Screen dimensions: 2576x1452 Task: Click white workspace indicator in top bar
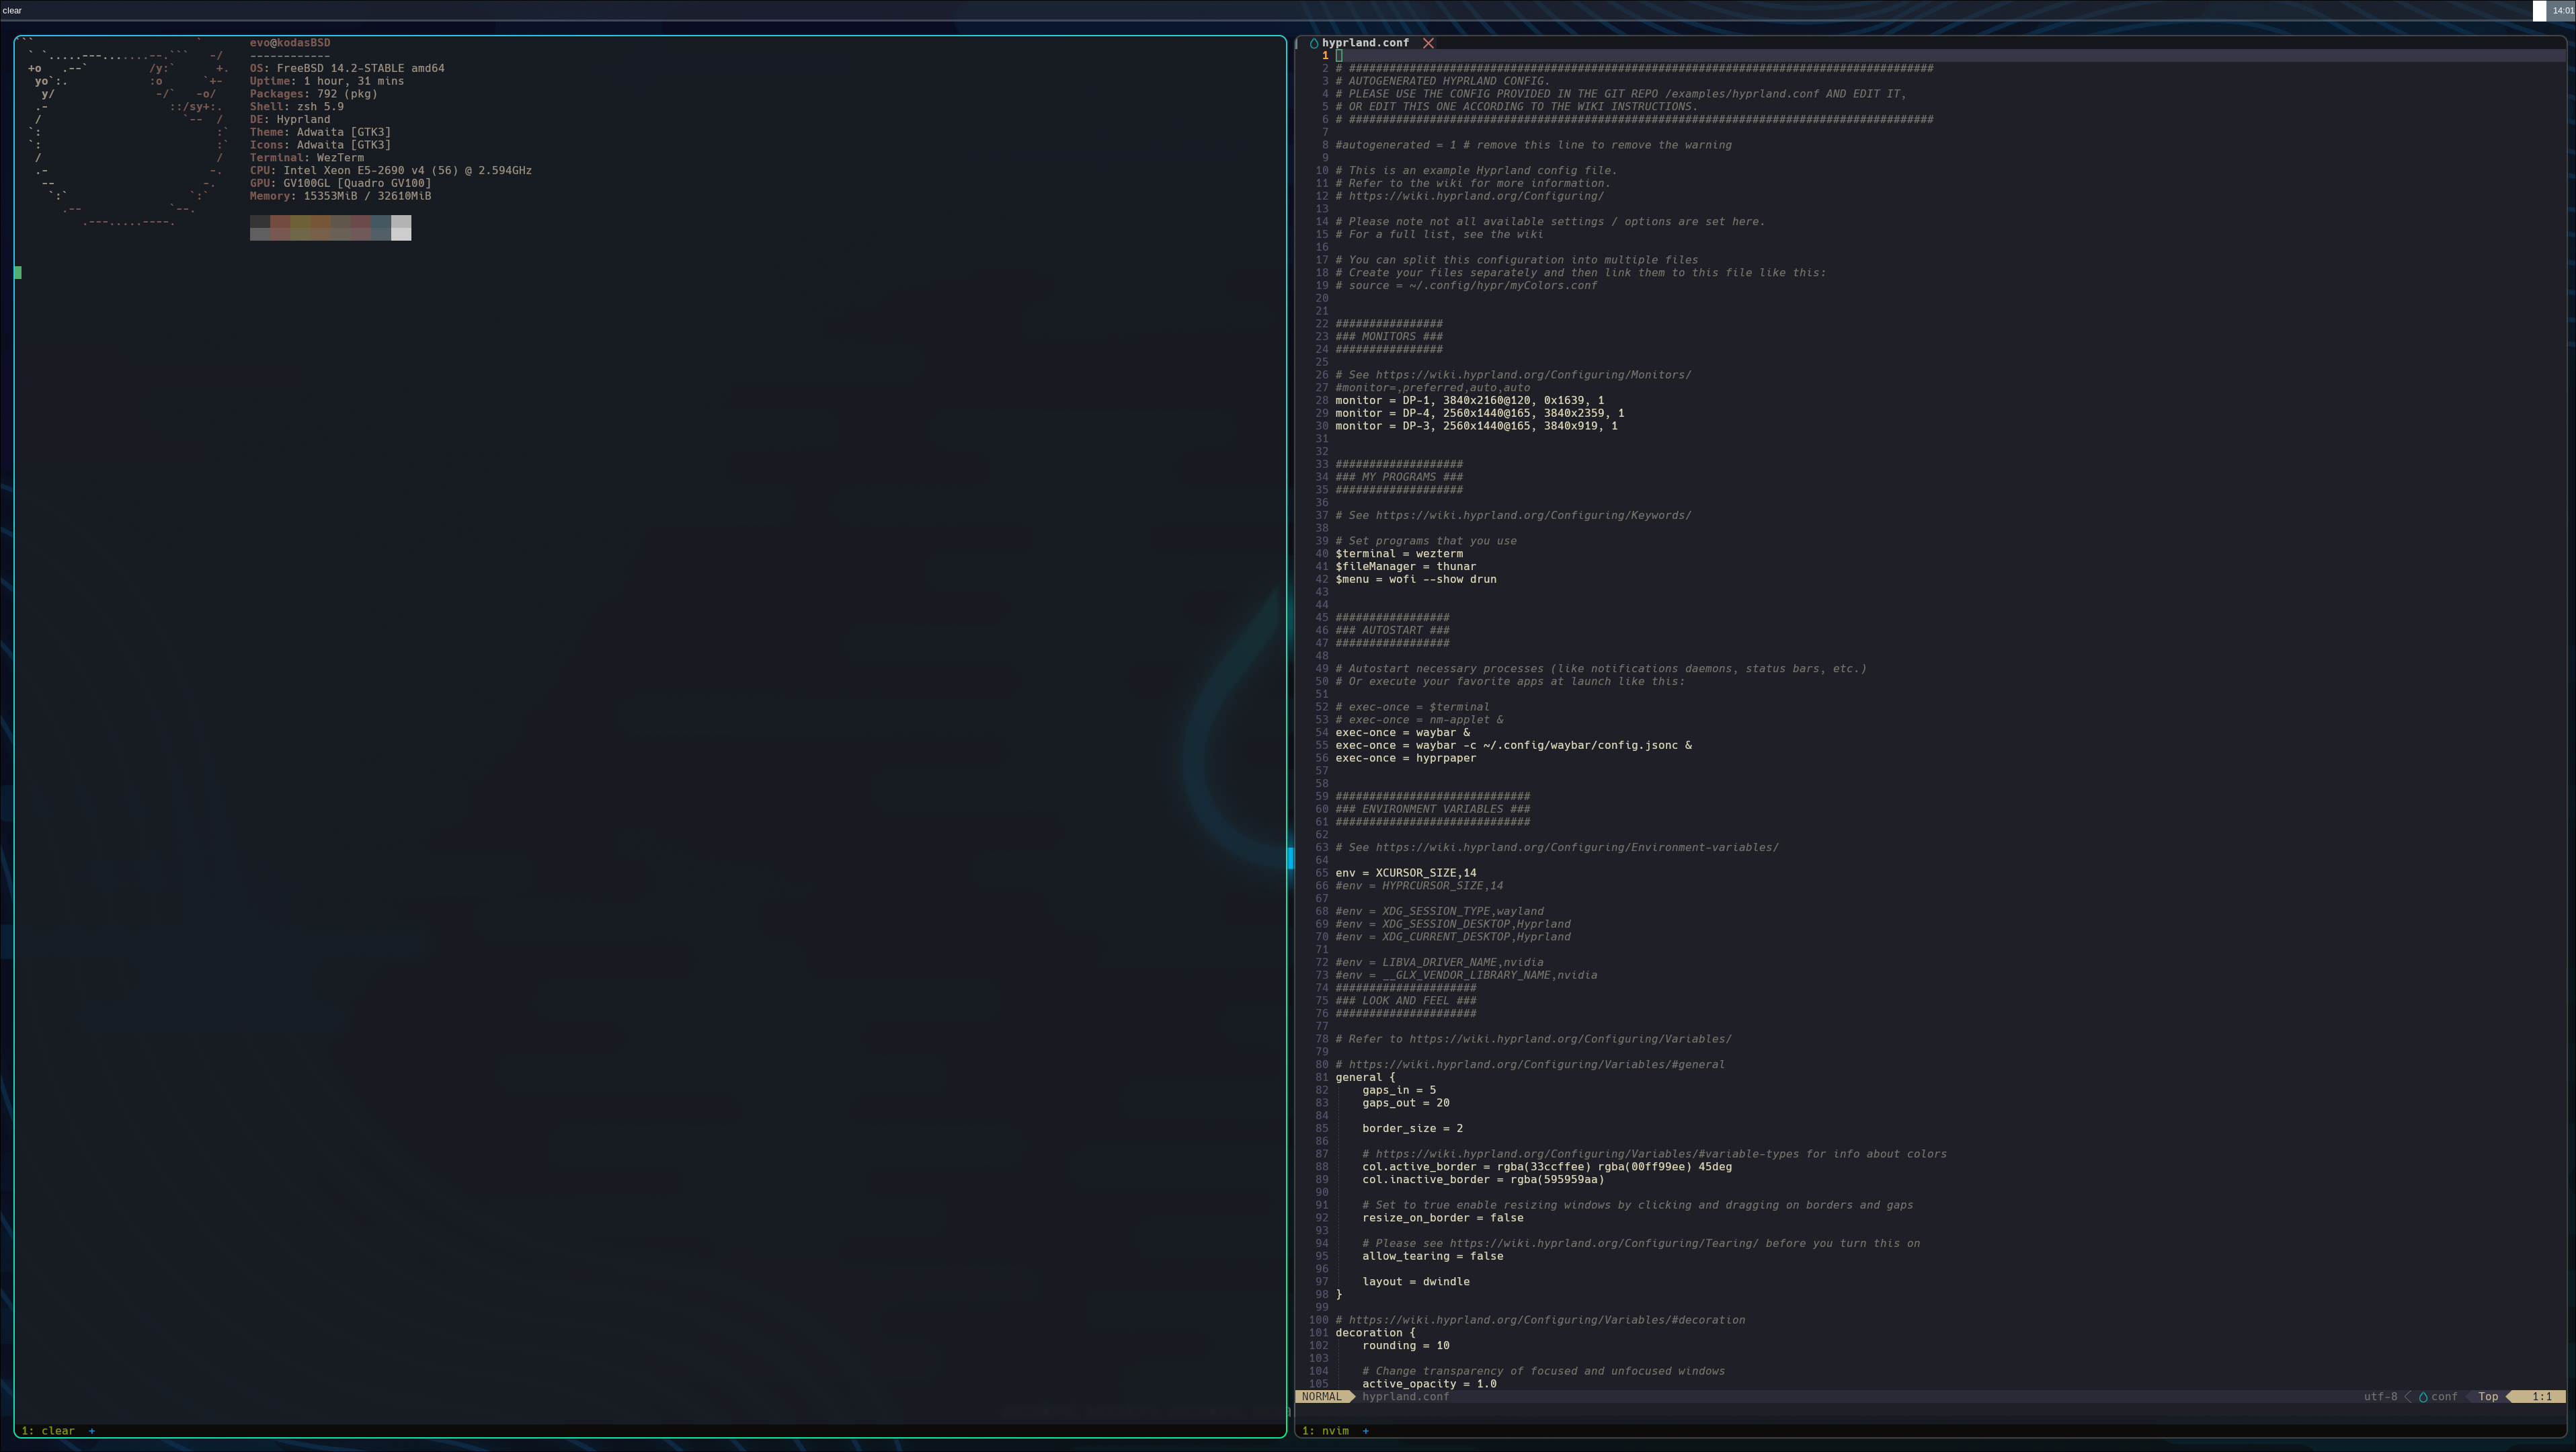(x=2539, y=11)
